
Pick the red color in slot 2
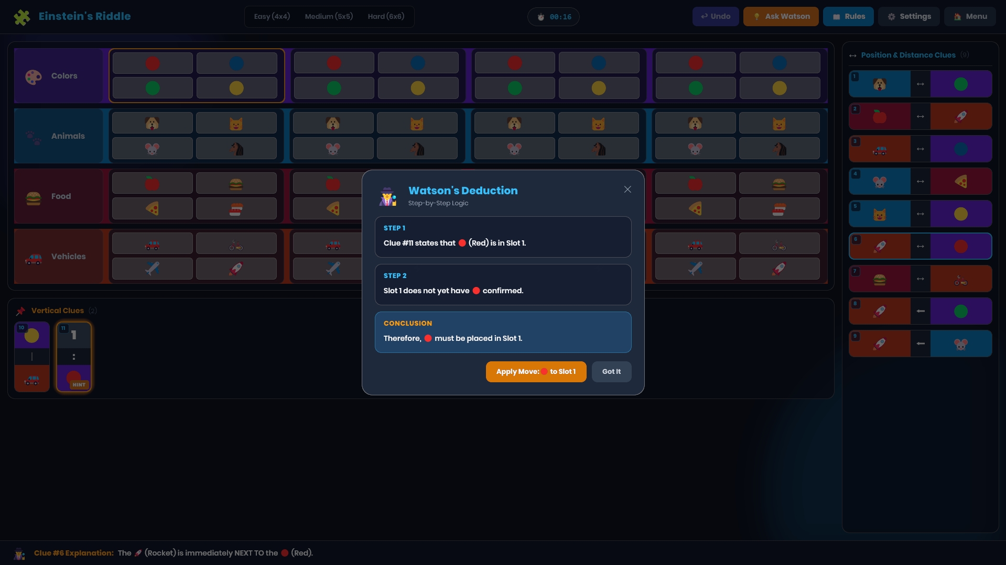(334, 63)
